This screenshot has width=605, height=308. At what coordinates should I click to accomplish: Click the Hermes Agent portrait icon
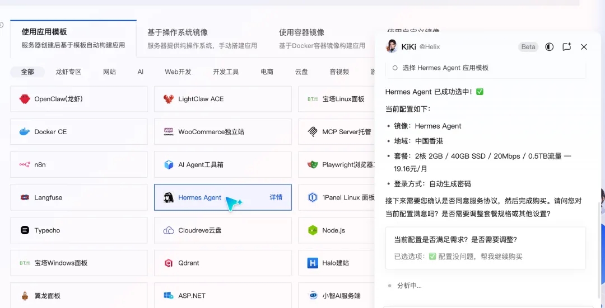(169, 197)
